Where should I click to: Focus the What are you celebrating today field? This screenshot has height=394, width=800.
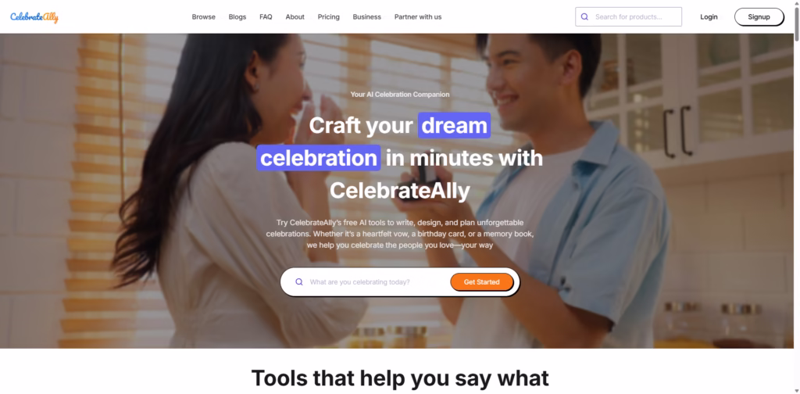pos(377,281)
